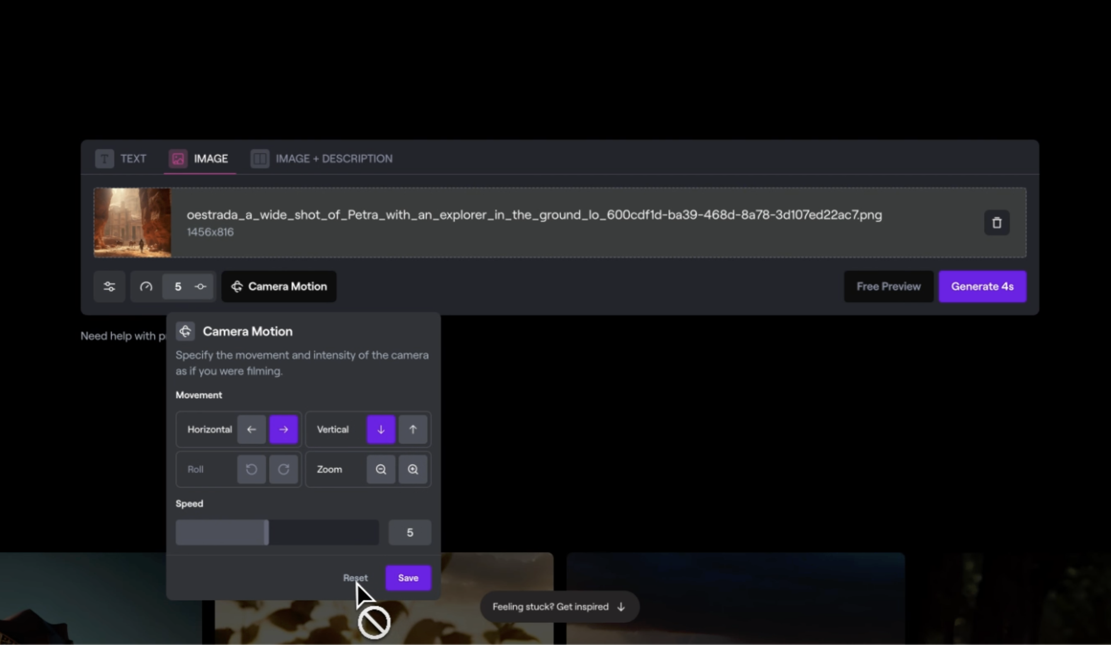Toggle zoom in magnifier
1111x645 pixels.
point(413,469)
